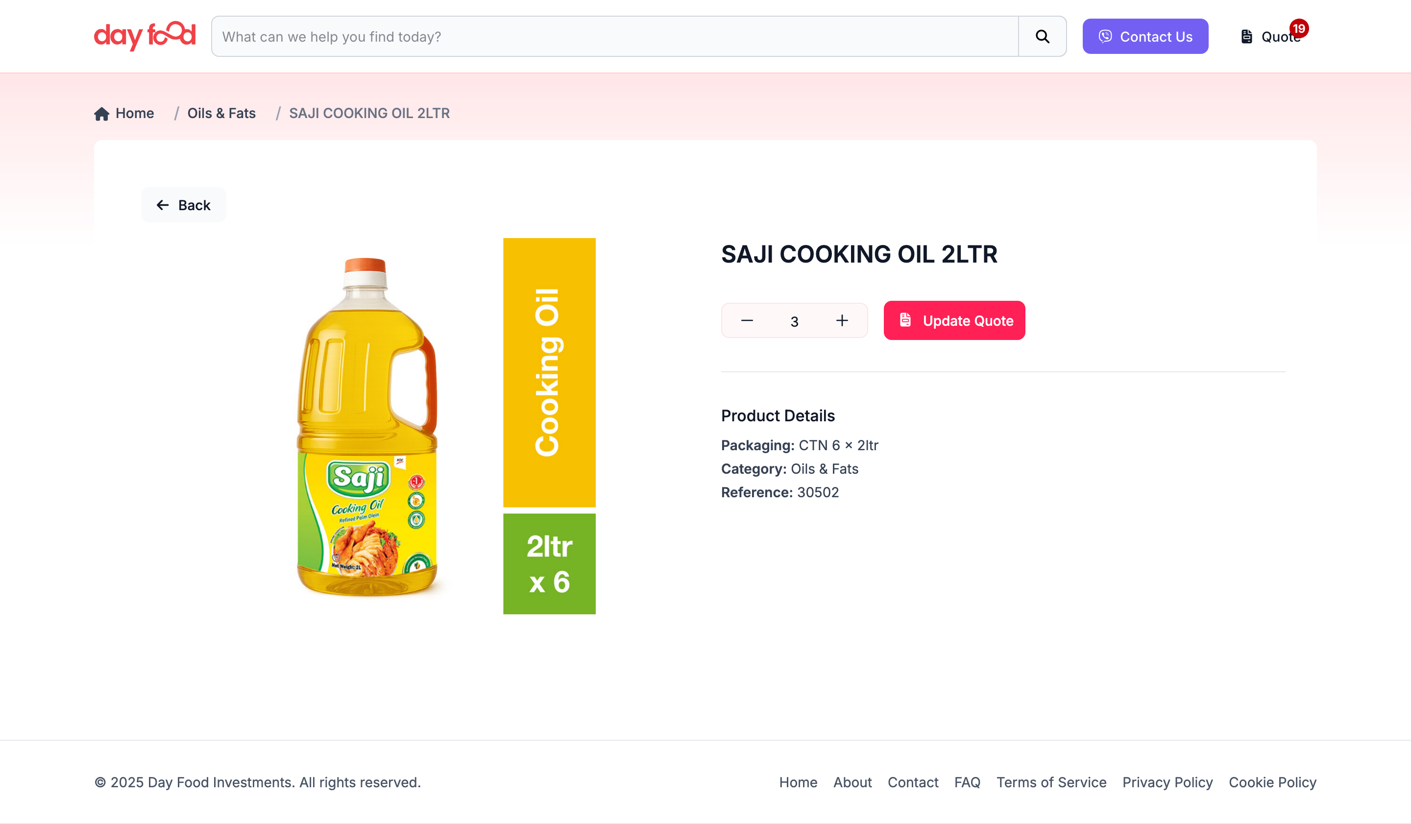Click the quantity value field showing 3

[794, 321]
